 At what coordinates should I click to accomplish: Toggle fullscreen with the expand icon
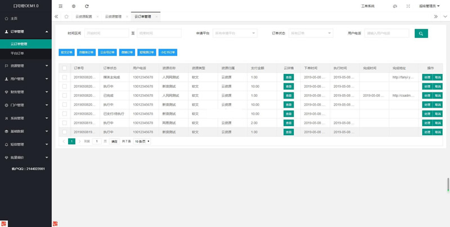pos(408,6)
